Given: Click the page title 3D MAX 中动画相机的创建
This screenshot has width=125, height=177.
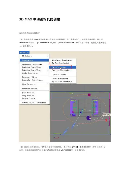Looking at the screenshot, I should coord(40,19).
